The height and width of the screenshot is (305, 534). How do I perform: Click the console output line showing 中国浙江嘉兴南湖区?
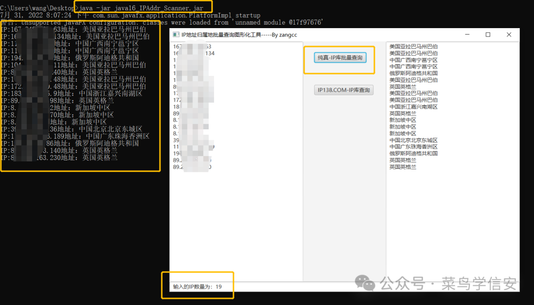click(x=71, y=93)
